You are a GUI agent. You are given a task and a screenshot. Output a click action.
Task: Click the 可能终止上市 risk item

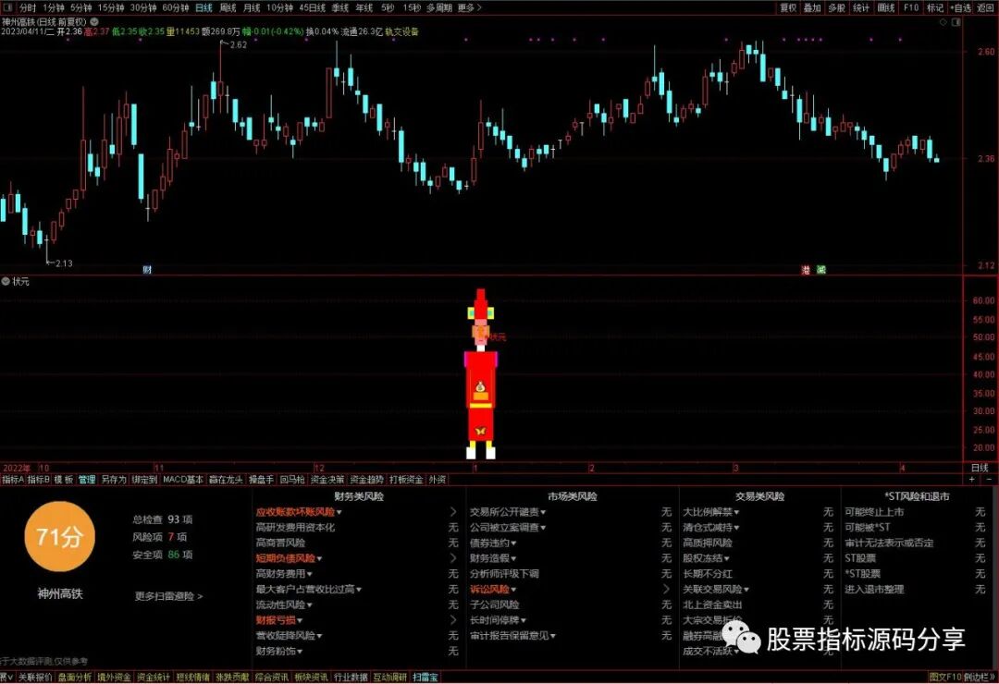click(874, 512)
